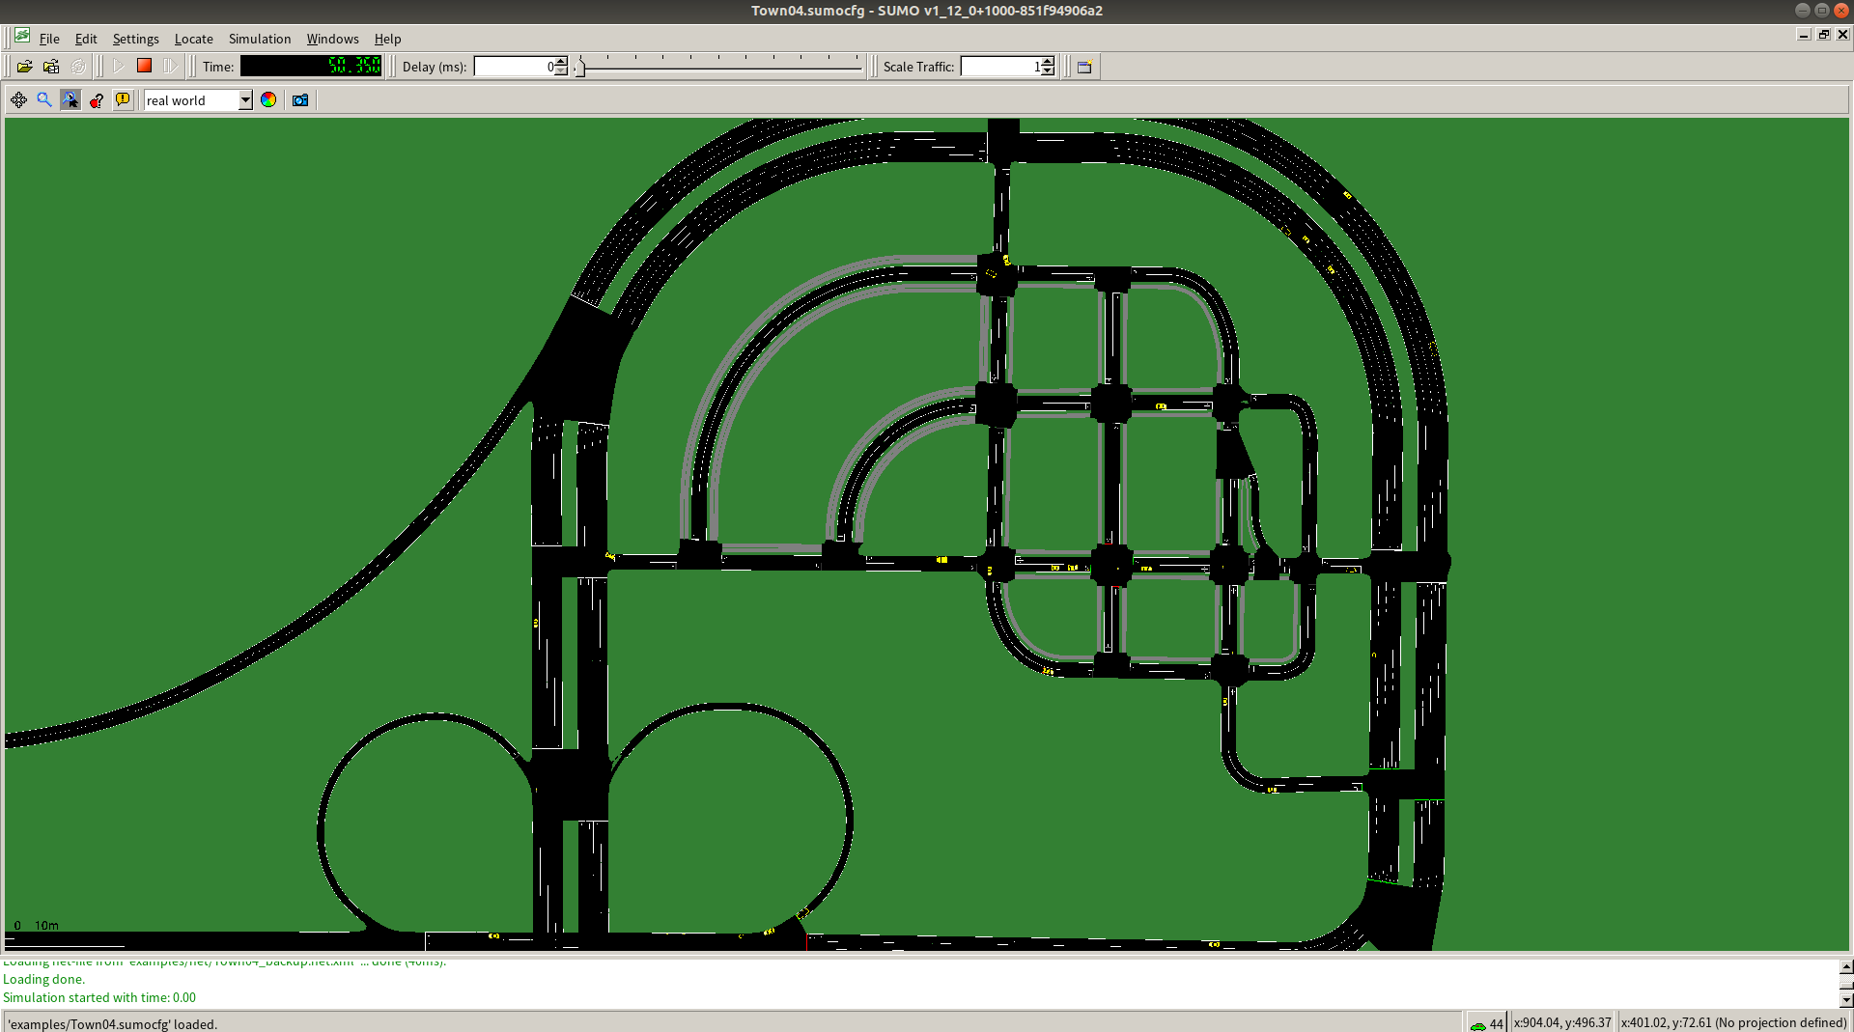
Task: Toggle tooltips with the yellow speech bubble
Action: [123, 100]
